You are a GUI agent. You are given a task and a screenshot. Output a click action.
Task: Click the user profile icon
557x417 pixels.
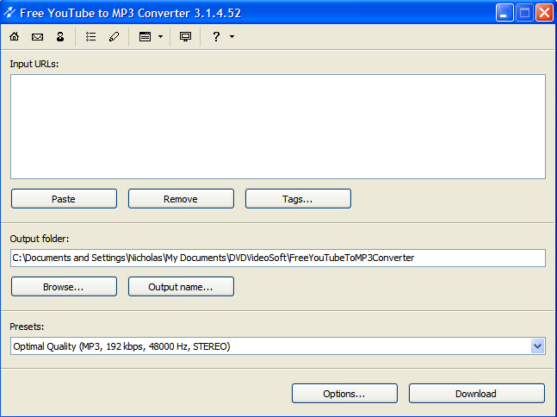tap(60, 36)
